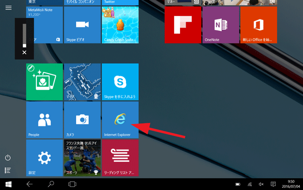Open the 'Skype を手に入れよう' tile
303x190 pixels.
point(120,82)
